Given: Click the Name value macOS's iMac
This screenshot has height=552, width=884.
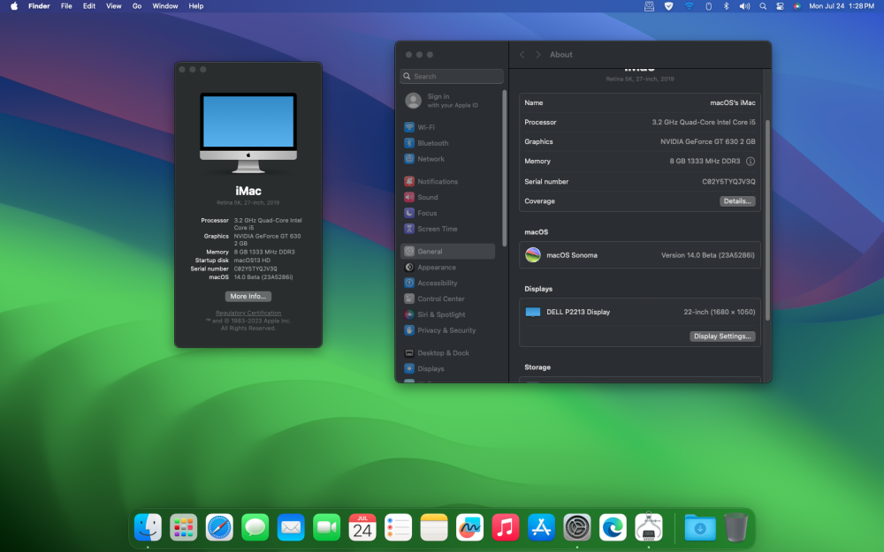Looking at the screenshot, I should pyautogui.click(x=732, y=103).
